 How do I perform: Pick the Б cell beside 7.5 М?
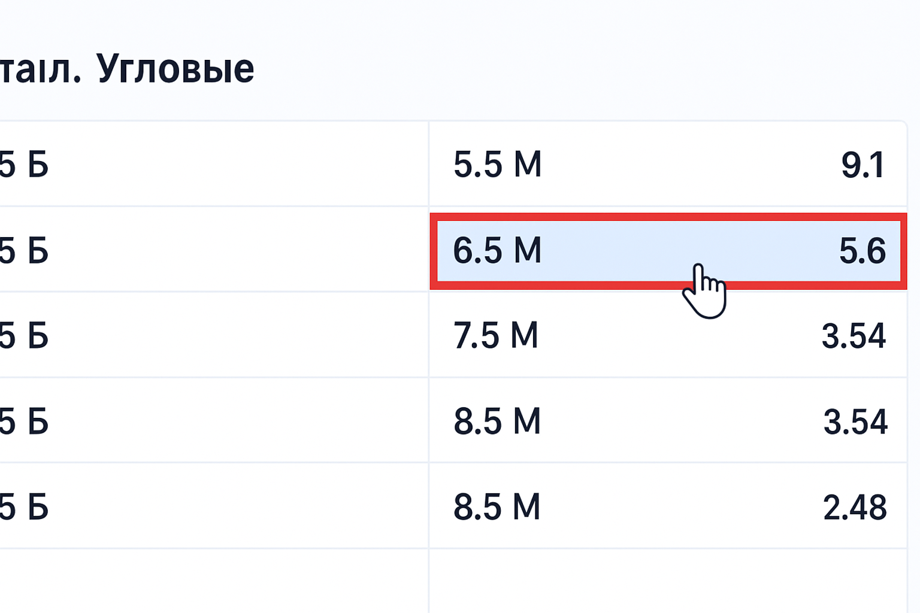tap(213, 335)
